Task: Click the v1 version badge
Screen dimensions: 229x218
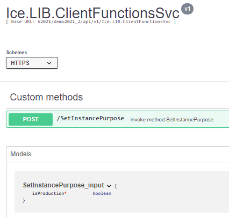Action: tap(187, 9)
